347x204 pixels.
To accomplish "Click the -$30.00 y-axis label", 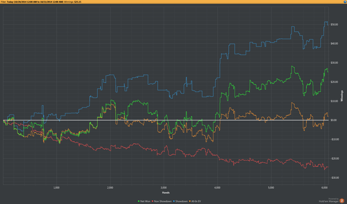I will click(335, 178).
